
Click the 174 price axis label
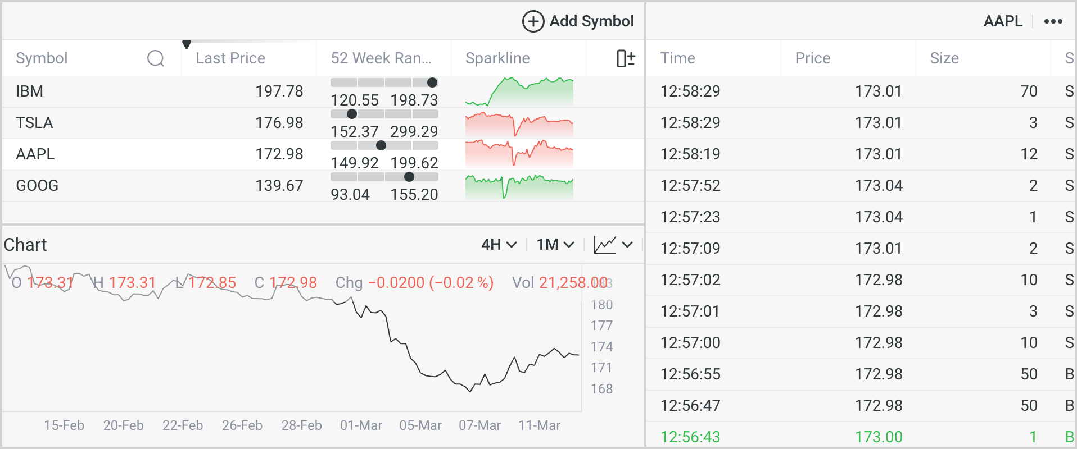click(601, 347)
